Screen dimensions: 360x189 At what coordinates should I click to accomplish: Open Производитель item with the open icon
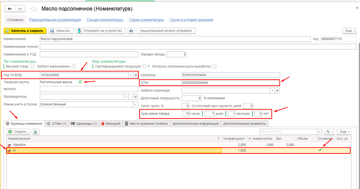pos(136,97)
